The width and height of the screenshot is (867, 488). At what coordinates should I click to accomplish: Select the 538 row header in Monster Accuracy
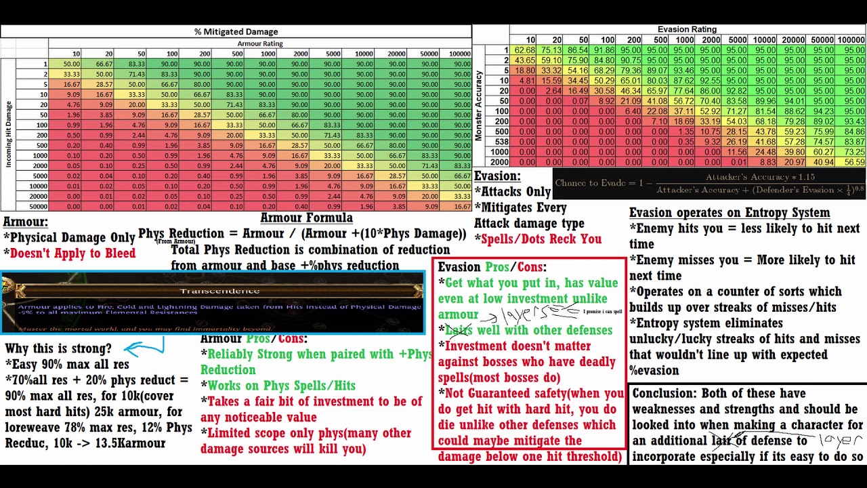coord(501,142)
